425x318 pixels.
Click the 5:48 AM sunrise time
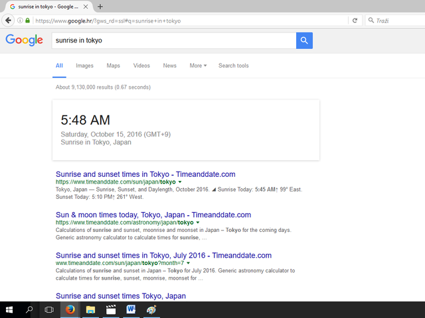click(x=86, y=120)
